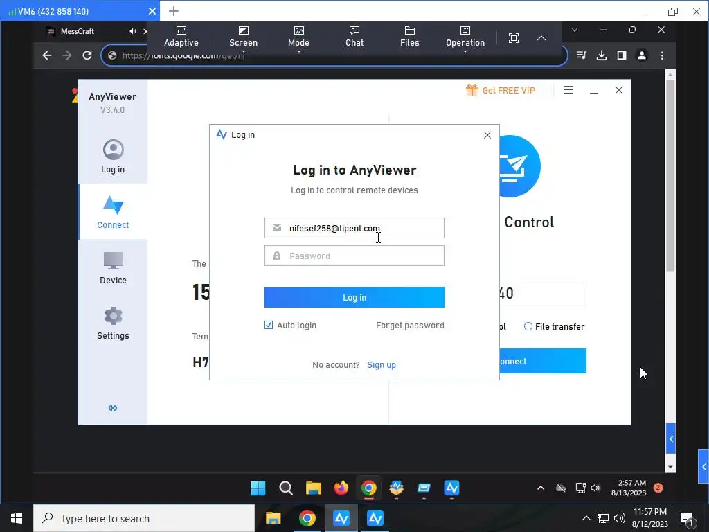The image size is (709, 532).
Task: Collapse the remote toolbar with up chevron
Action: (541, 38)
